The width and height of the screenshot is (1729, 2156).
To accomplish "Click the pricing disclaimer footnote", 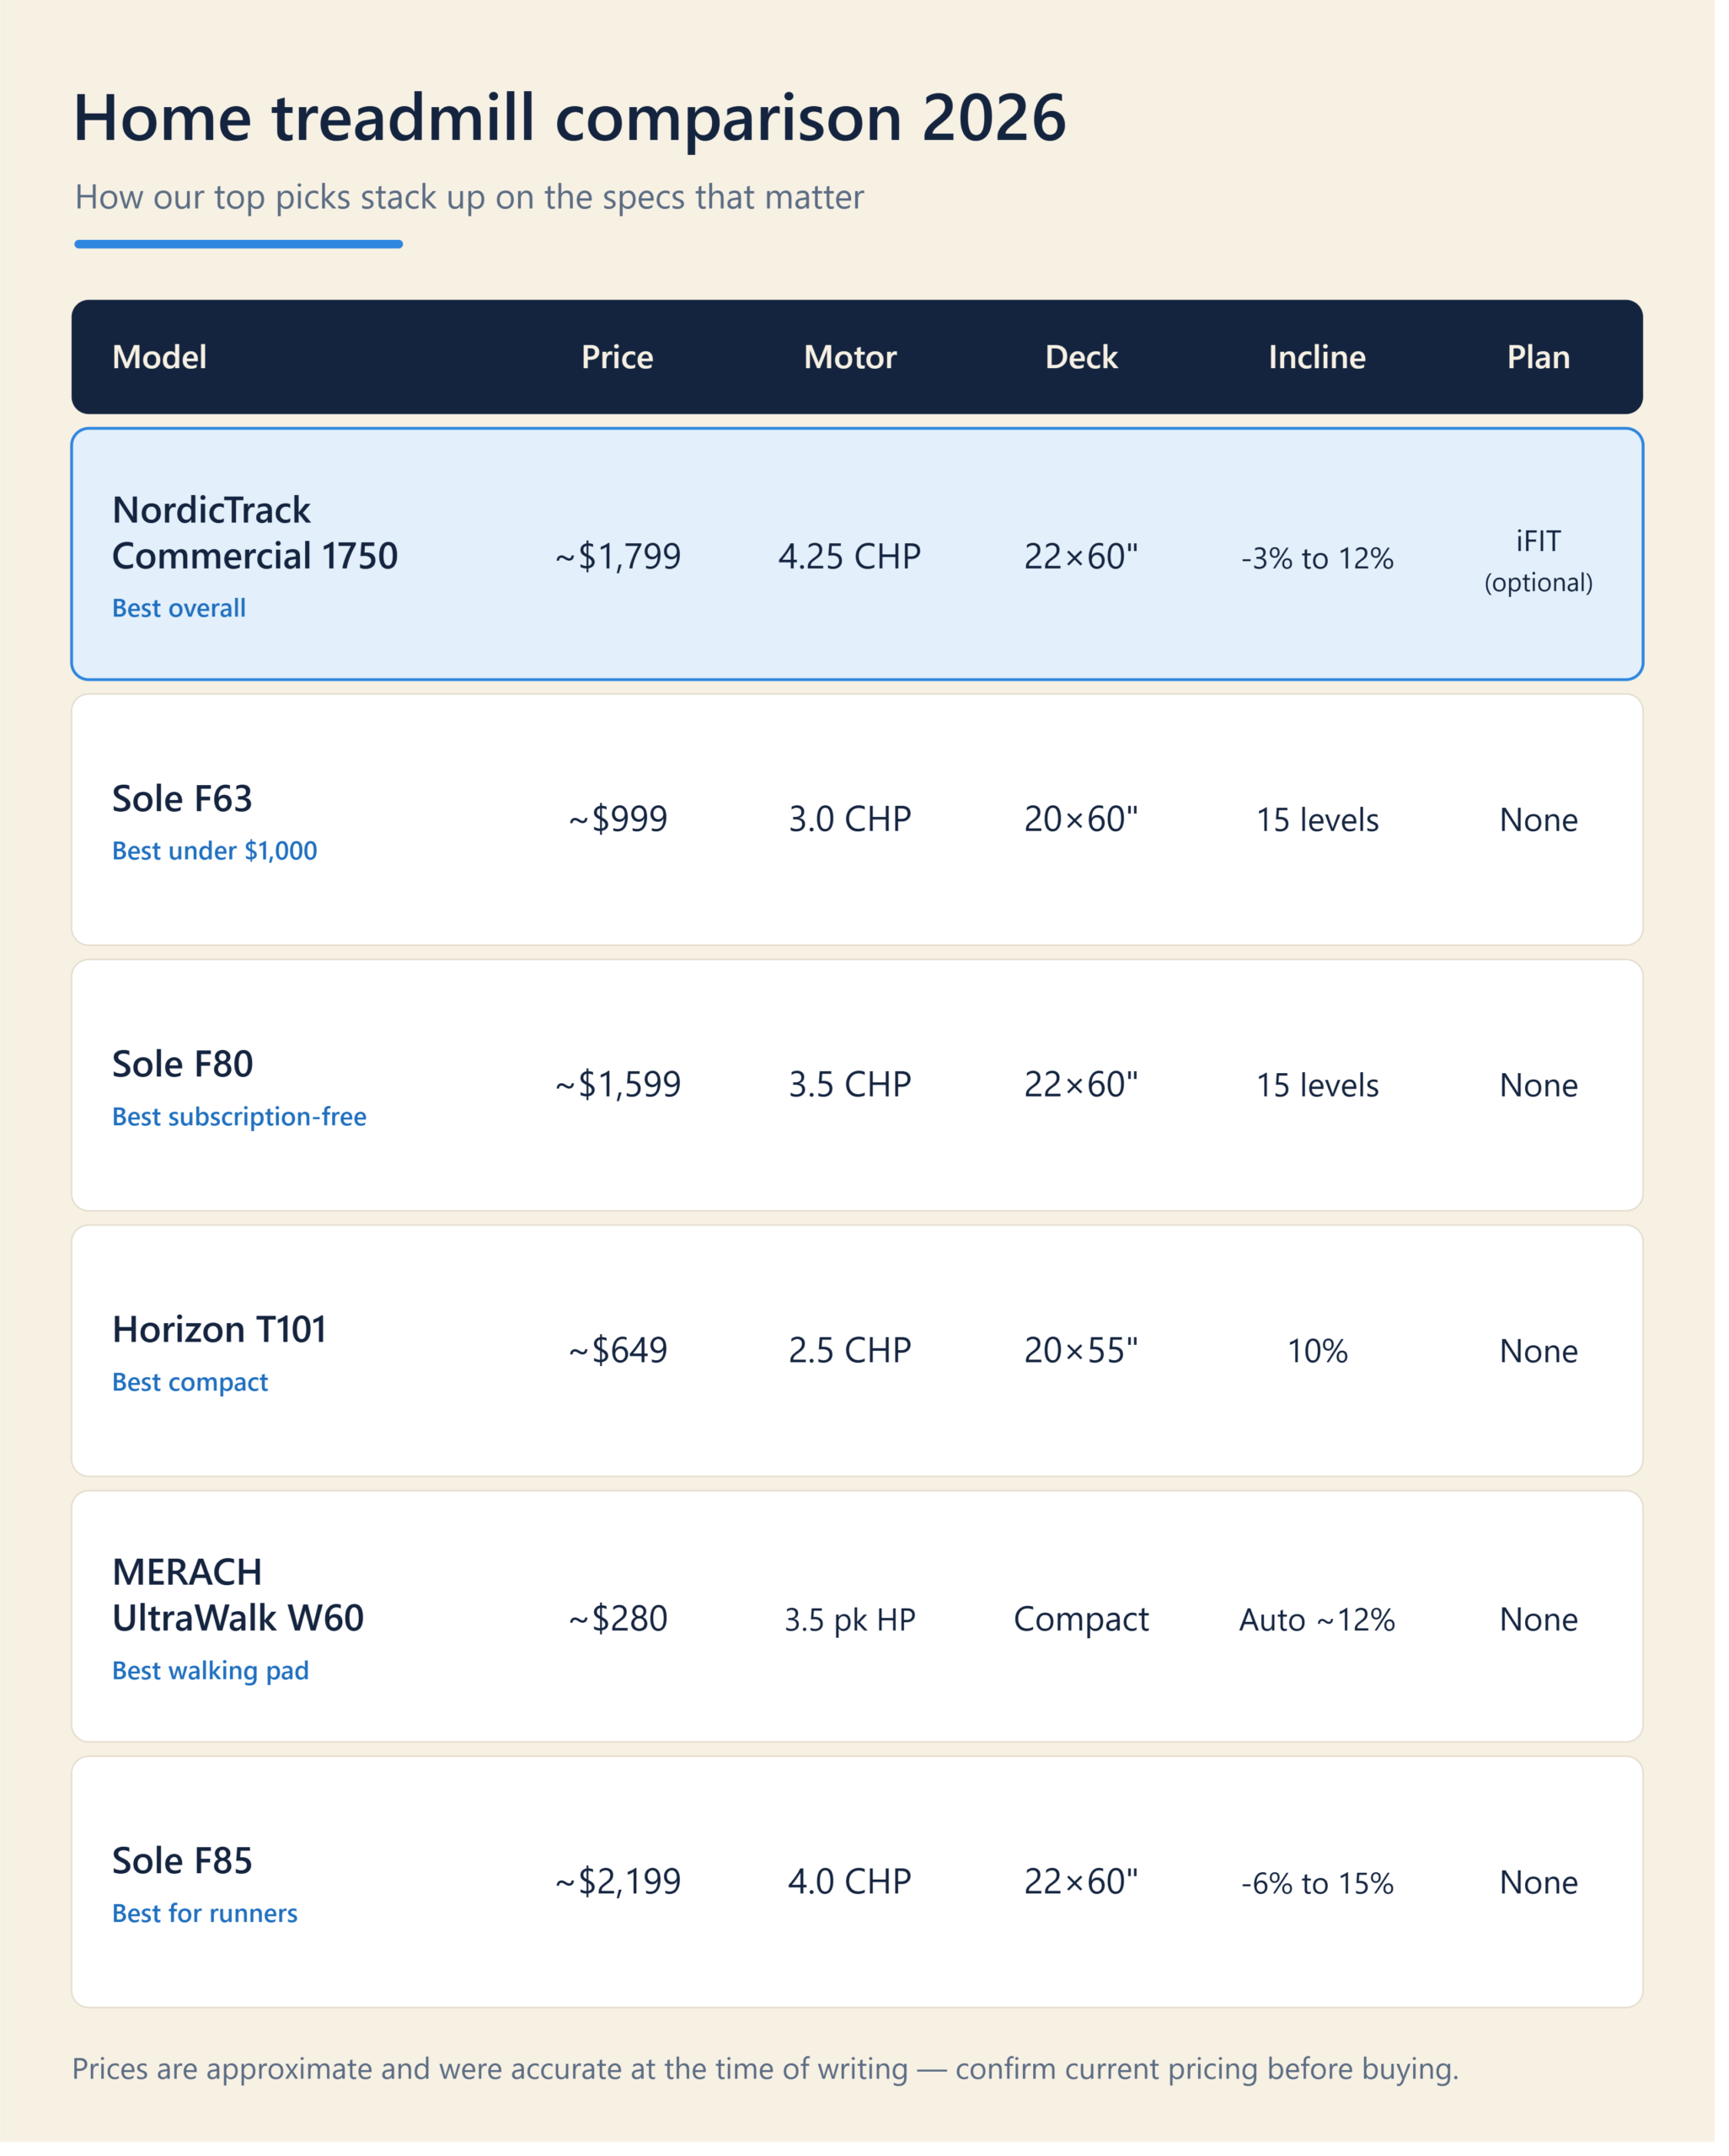I will pos(772,2085).
